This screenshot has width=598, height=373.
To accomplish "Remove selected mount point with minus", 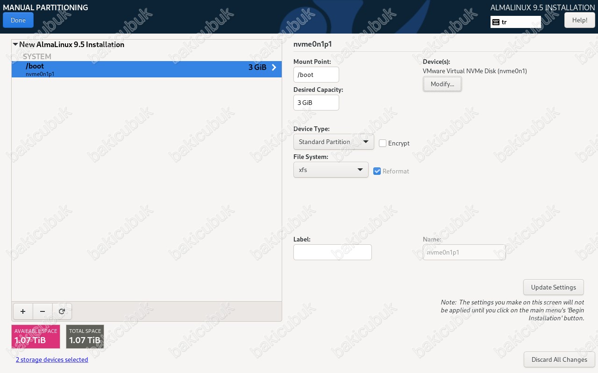I will click(43, 311).
